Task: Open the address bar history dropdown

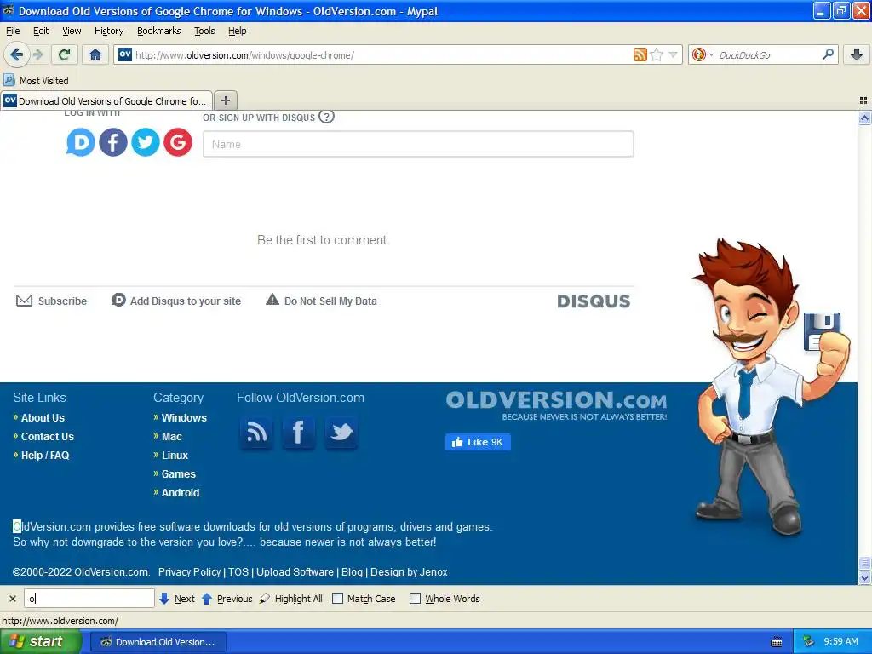Action: pyautogui.click(x=674, y=54)
